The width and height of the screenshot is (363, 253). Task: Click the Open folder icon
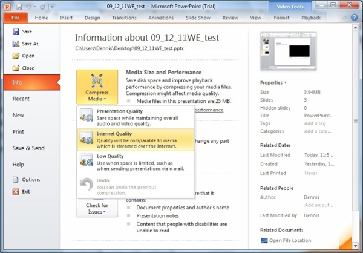click(x=16, y=56)
